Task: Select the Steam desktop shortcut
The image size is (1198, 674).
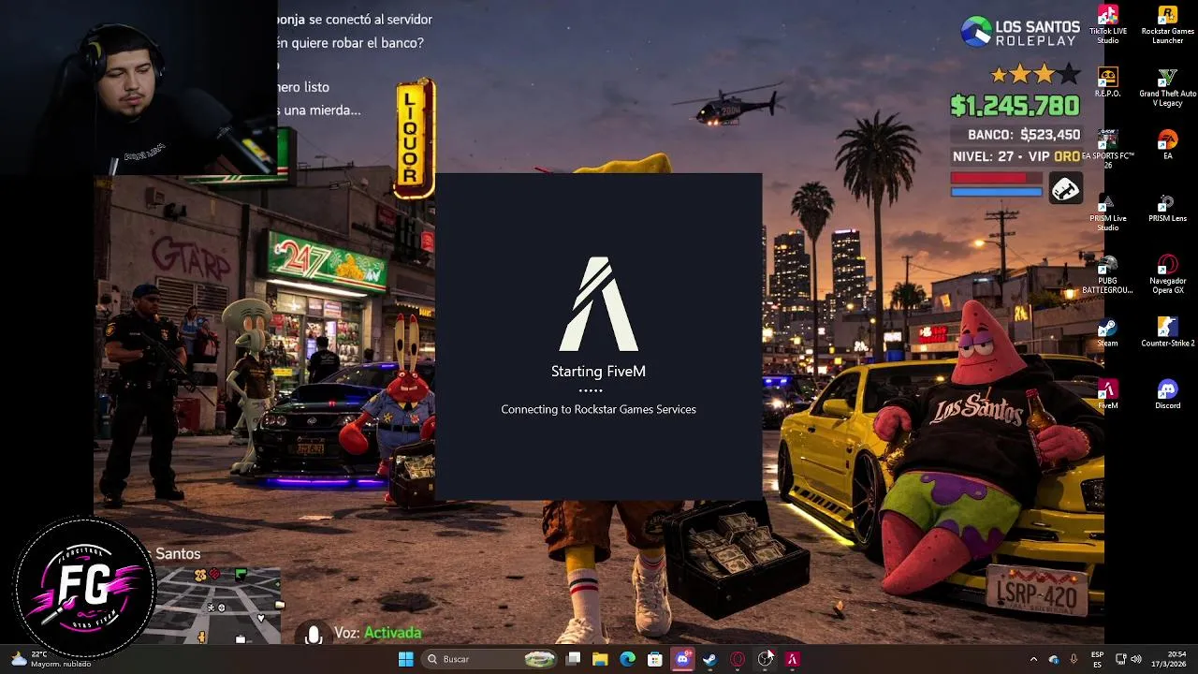Action: tap(1107, 332)
